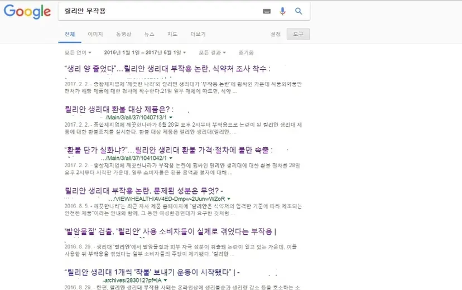The width and height of the screenshot is (462, 290).
Task: Switch to the 동영상 tab
Action: pyautogui.click(x=123, y=34)
